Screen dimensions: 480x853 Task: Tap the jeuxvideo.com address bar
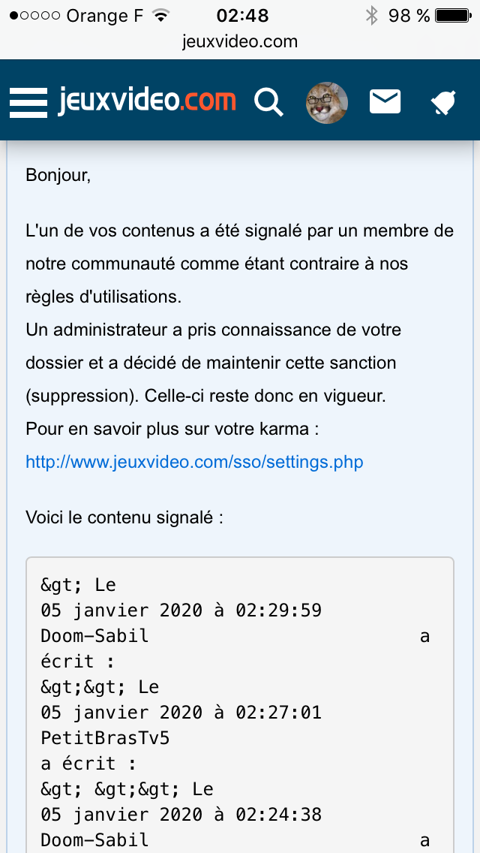coord(240,41)
